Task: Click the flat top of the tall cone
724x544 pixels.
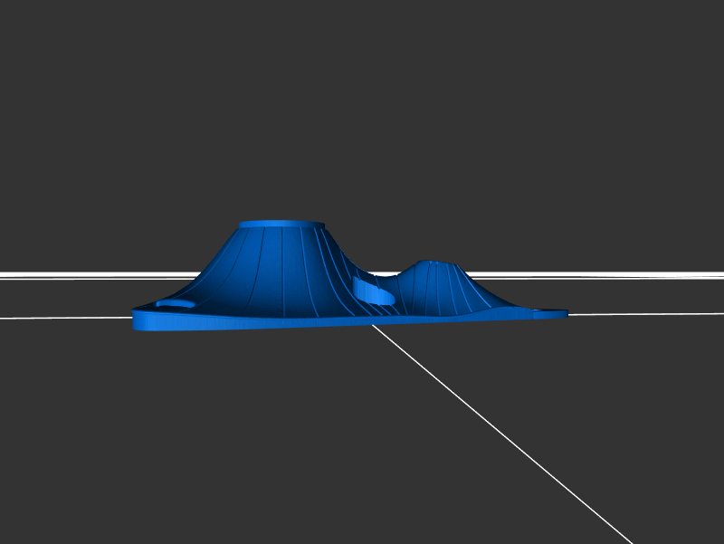Action: pos(281,224)
